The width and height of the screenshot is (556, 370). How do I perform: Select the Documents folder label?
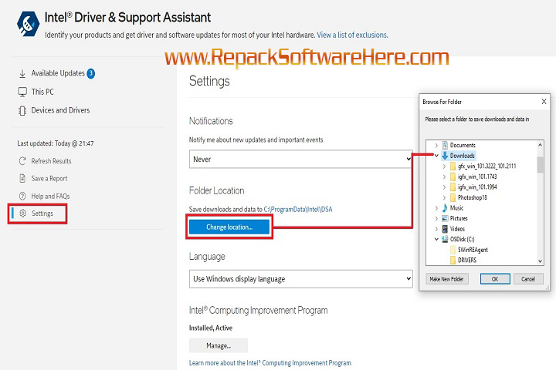(463, 145)
